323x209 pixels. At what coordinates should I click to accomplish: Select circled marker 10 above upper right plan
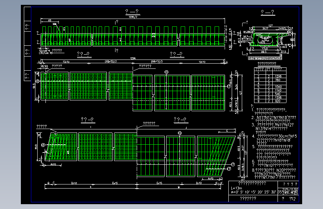pos(167,72)
